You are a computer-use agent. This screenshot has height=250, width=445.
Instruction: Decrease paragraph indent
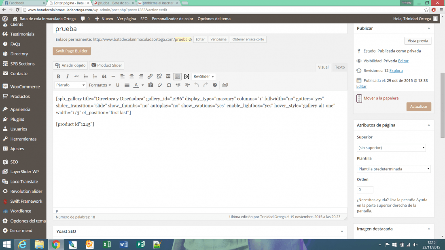(178, 85)
